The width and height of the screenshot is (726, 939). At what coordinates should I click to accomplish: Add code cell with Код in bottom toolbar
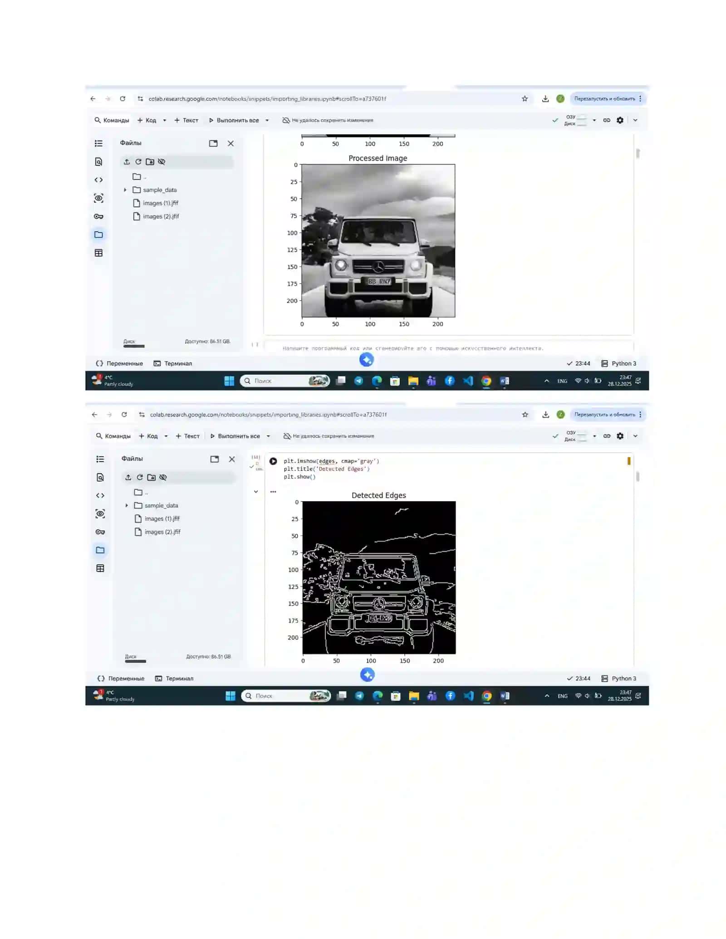148,436
